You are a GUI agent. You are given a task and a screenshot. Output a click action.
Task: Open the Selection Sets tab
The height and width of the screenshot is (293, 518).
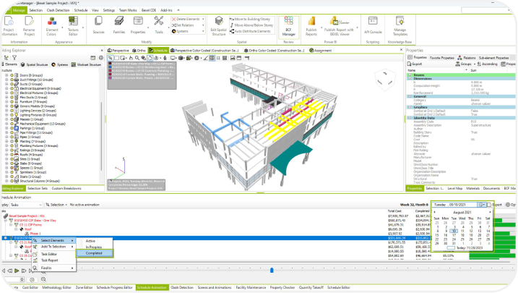[x=38, y=188]
